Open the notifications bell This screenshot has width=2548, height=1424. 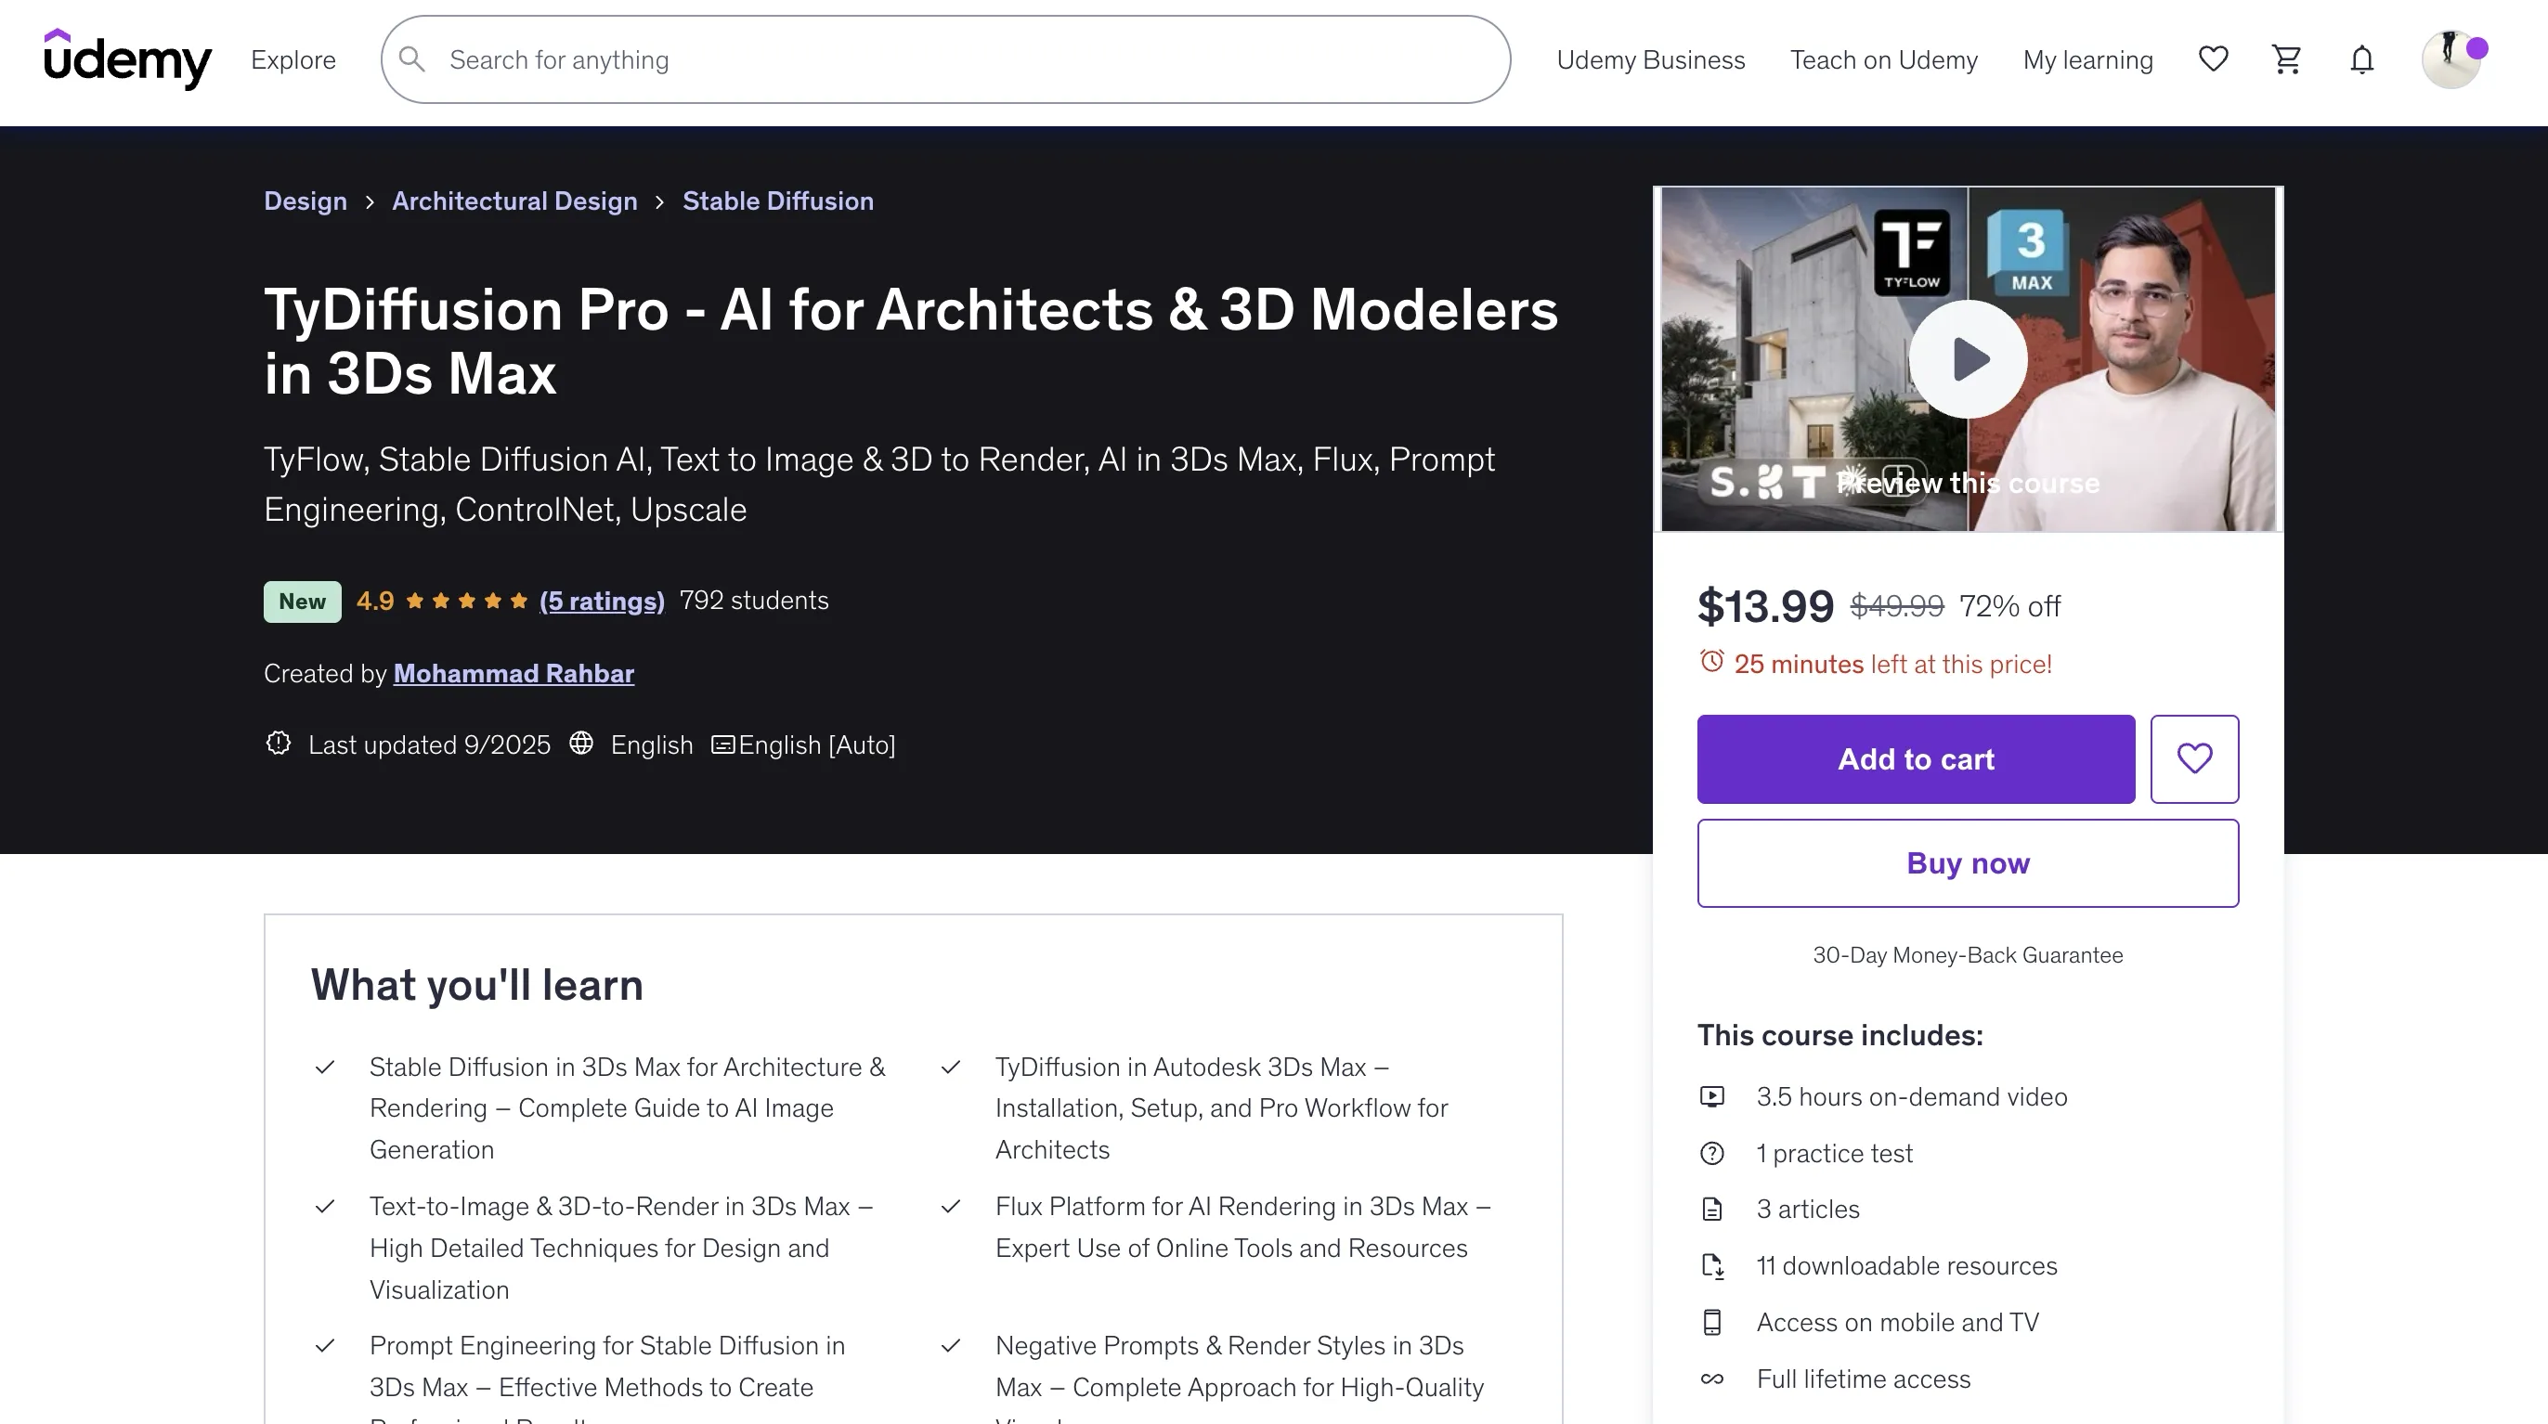click(2362, 59)
